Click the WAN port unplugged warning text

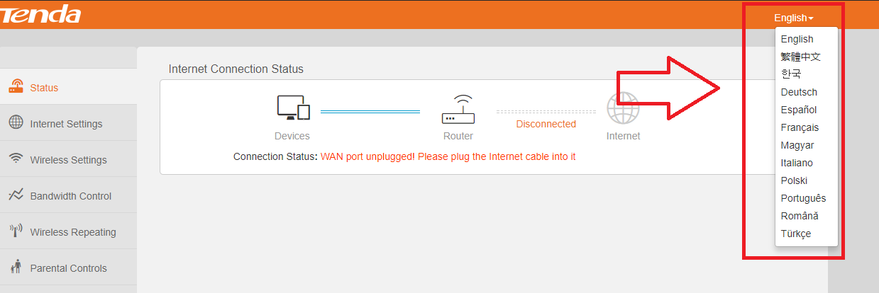[448, 156]
